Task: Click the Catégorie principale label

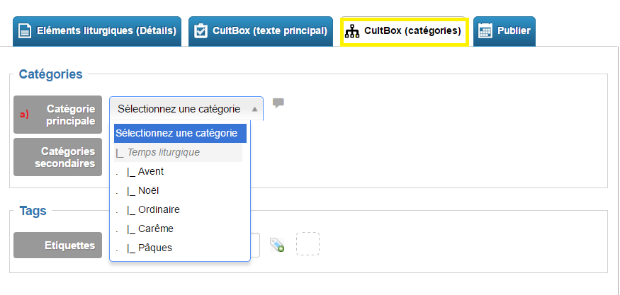Action: pos(57,115)
